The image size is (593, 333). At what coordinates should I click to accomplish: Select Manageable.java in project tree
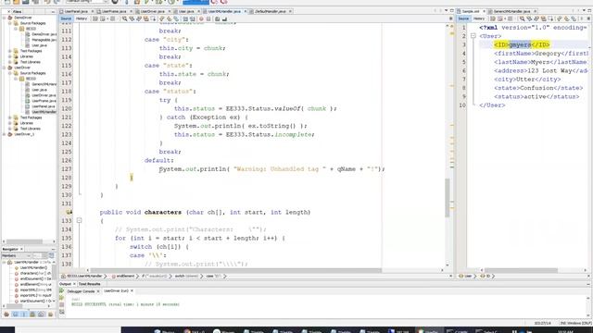[44, 40]
